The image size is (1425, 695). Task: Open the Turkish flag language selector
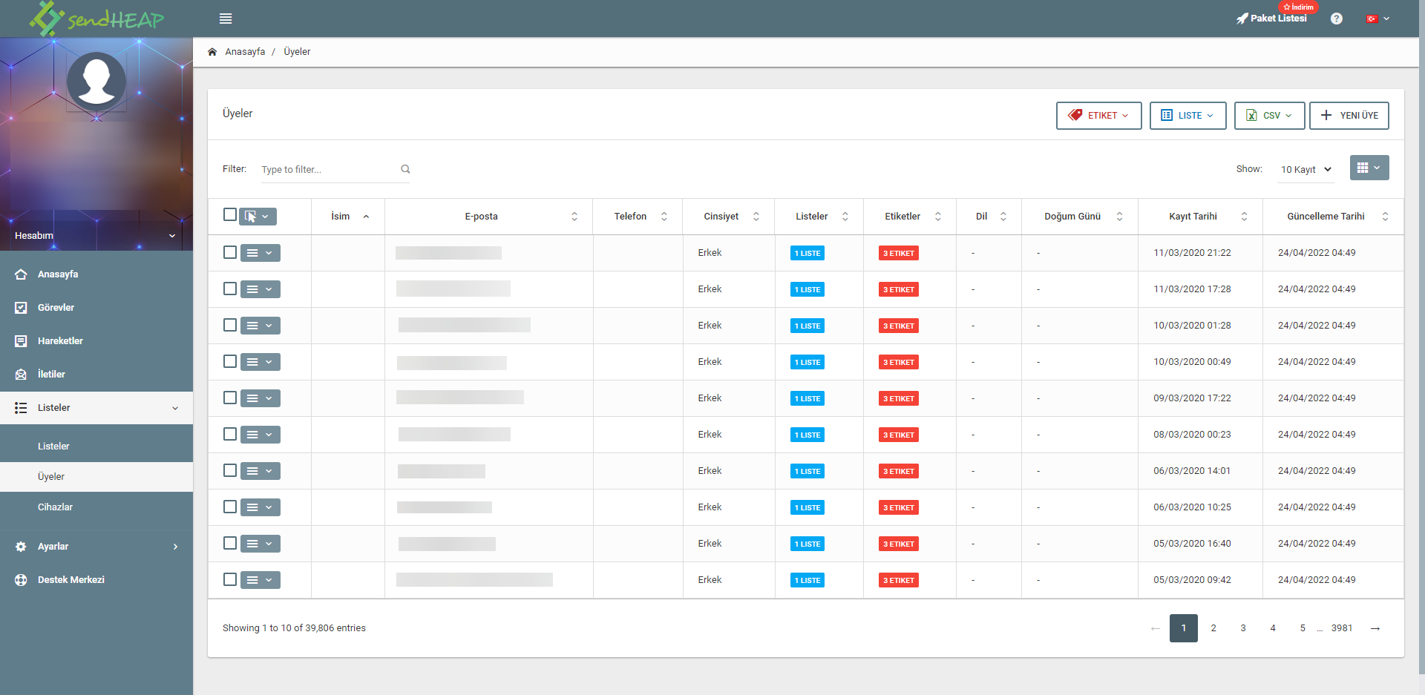point(1378,19)
